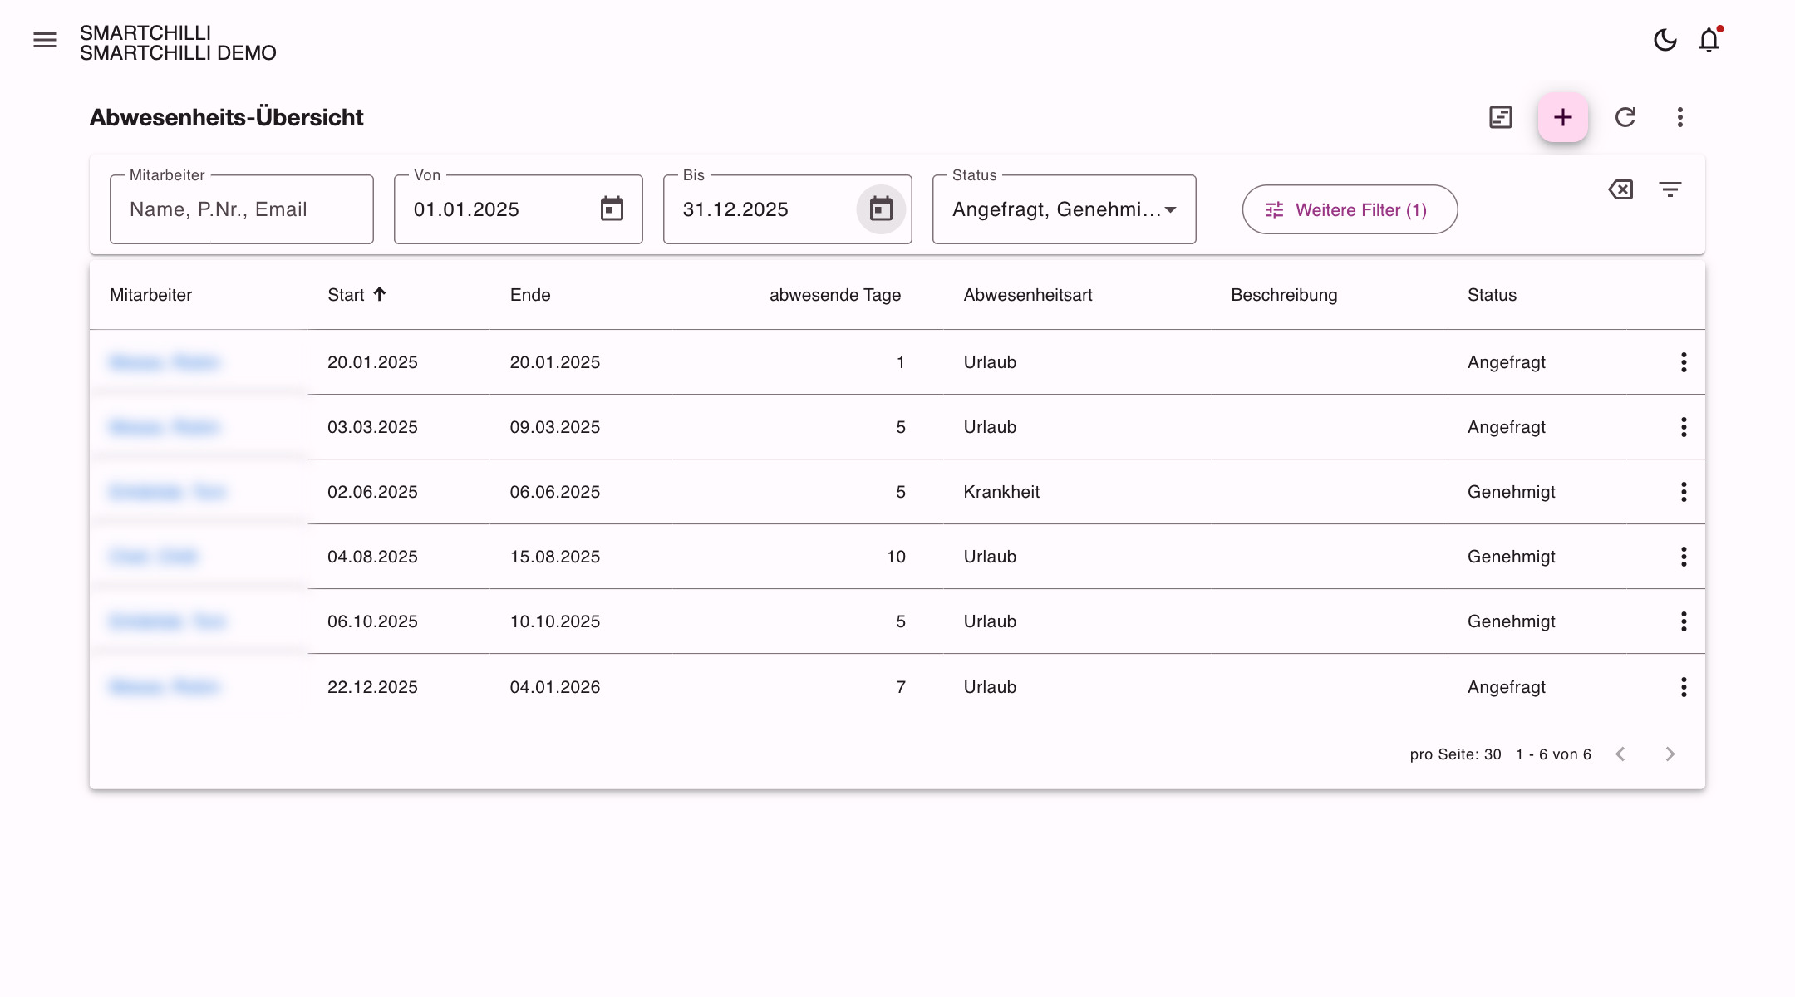Open employee link in 02.06.2025 row
Image resolution: width=1795 pixels, height=997 pixels.
[x=167, y=492]
